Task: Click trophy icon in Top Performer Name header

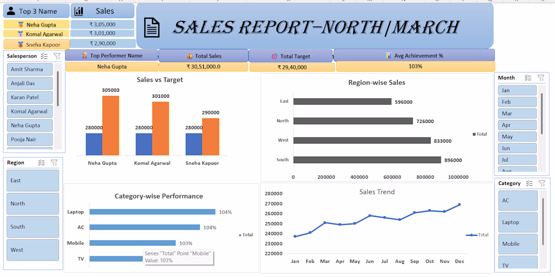Action: coord(85,55)
